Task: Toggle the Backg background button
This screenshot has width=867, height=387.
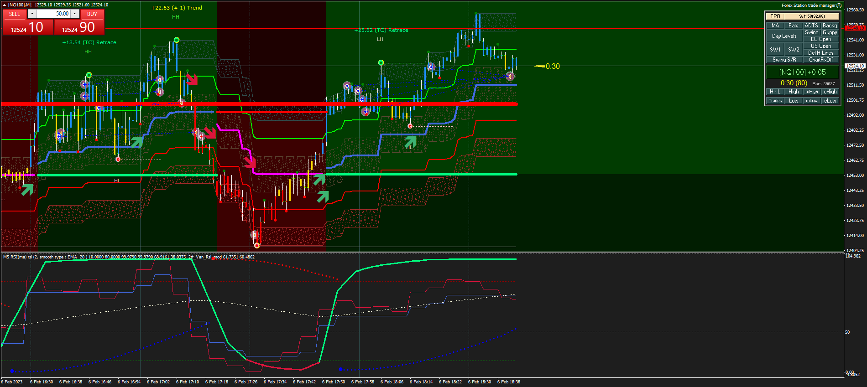Action: pyautogui.click(x=830, y=26)
